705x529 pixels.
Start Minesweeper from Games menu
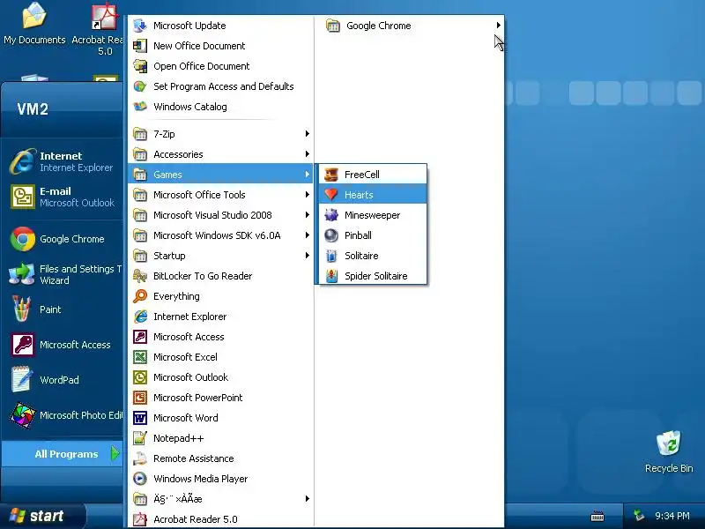tap(373, 215)
